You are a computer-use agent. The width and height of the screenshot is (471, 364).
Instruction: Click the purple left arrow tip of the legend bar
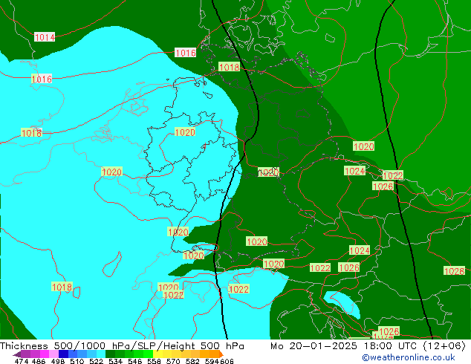click(16, 354)
